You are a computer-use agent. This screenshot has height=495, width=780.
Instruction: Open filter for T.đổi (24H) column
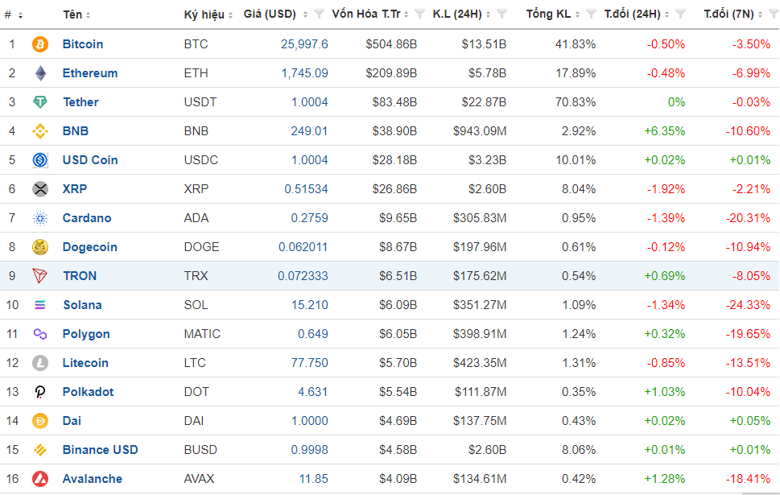[681, 14]
